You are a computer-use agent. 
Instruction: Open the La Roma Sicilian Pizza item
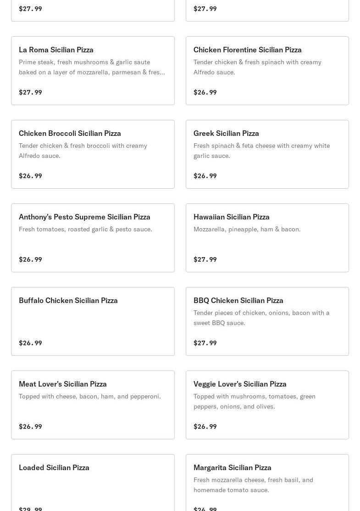(56, 50)
